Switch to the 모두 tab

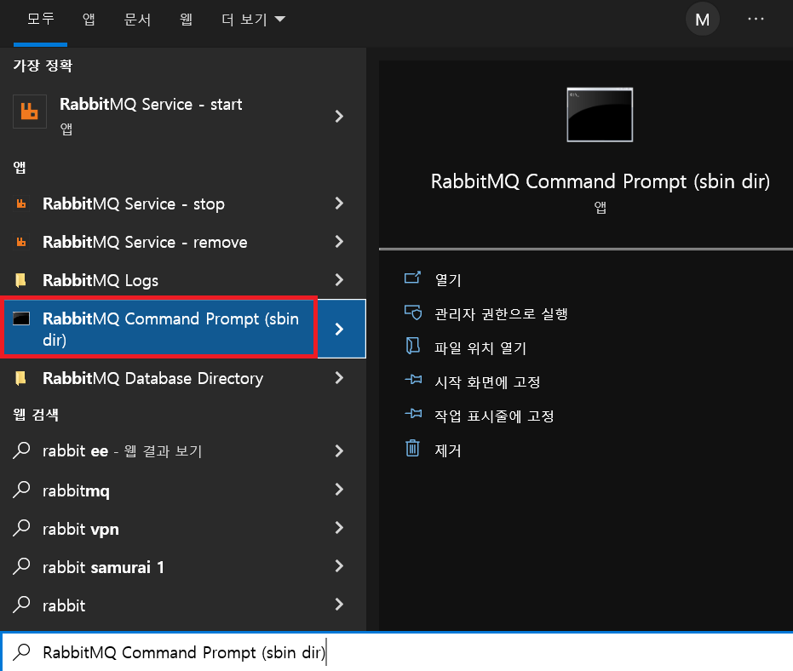click(41, 20)
